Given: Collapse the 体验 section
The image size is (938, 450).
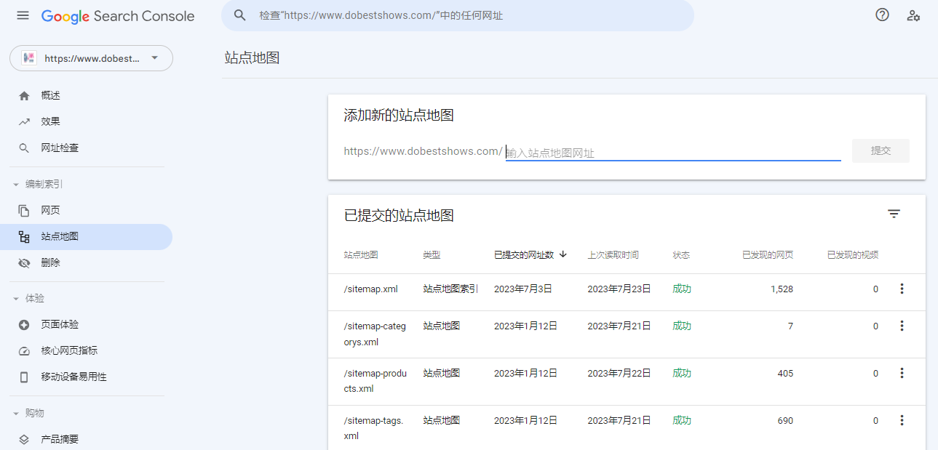Looking at the screenshot, I should point(29,299).
